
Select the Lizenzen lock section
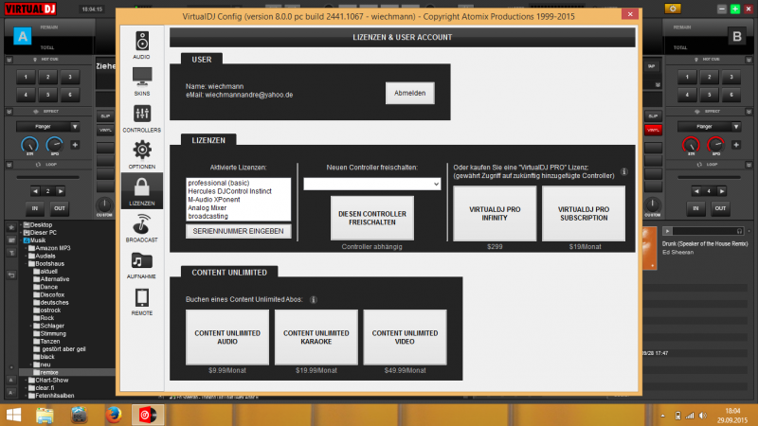click(141, 191)
